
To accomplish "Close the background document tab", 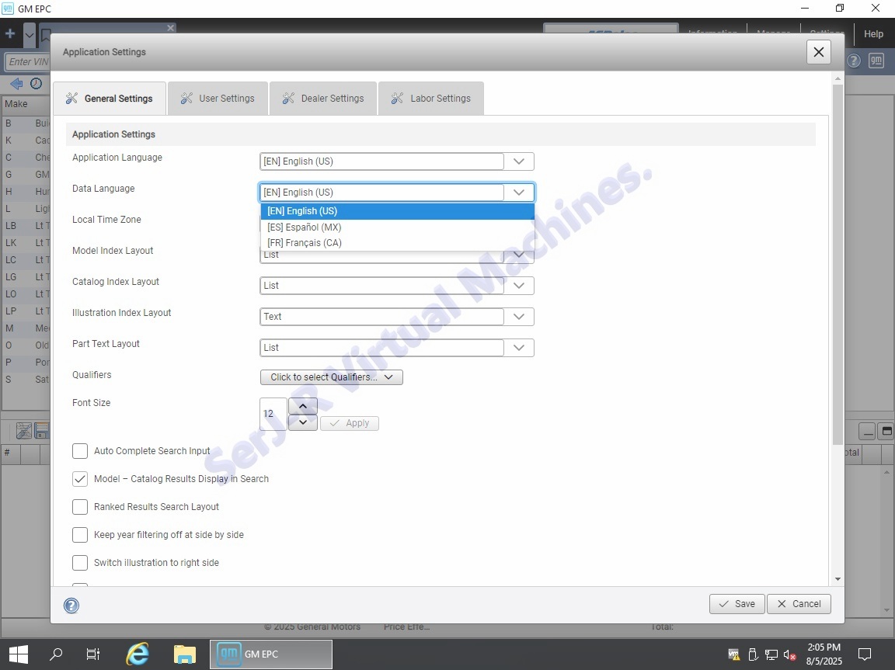I will click(x=170, y=28).
